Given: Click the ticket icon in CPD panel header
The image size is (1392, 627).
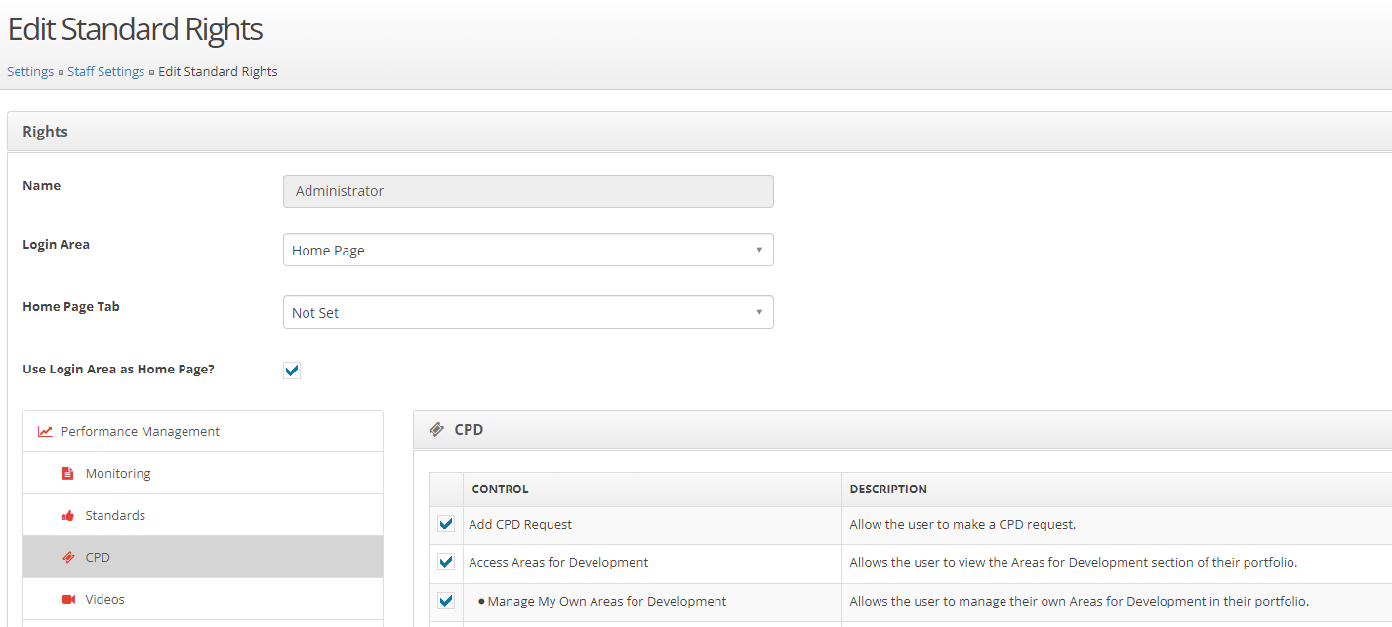Looking at the screenshot, I should coord(436,430).
